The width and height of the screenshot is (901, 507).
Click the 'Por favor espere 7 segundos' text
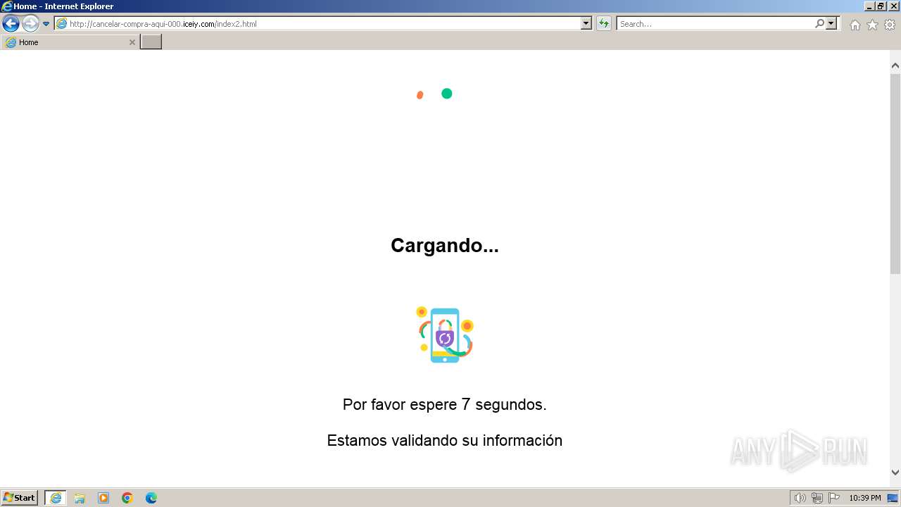[445, 404]
